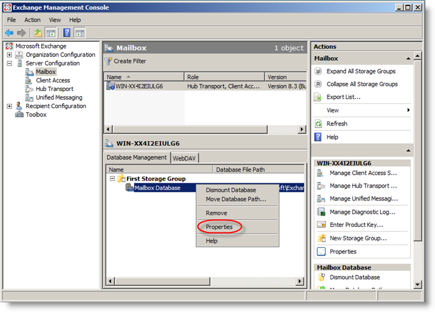This screenshot has width=435, height=312.
Task: Click the Create Filter funnel icon
Action: click(109, 61)
